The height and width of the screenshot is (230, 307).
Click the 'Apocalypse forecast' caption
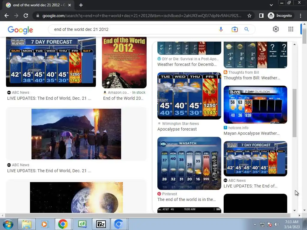point(177,129)
